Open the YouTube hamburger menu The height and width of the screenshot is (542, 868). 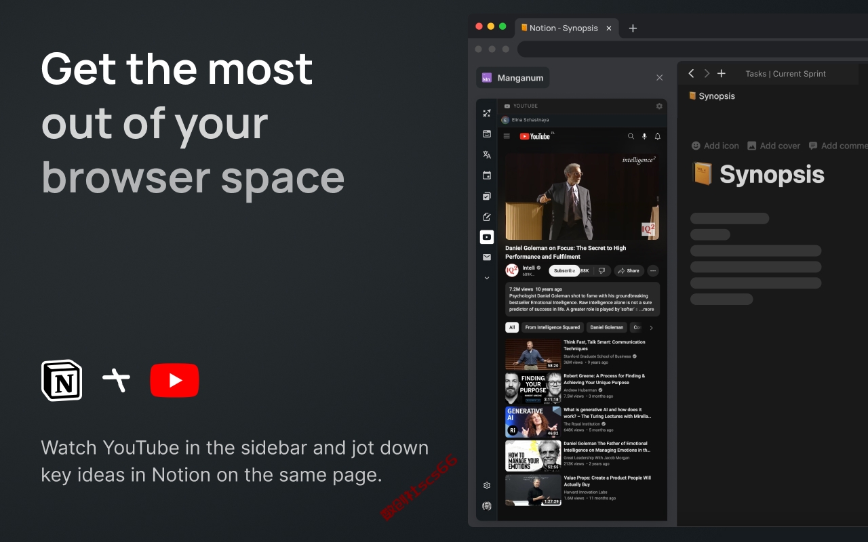point(507,136)
